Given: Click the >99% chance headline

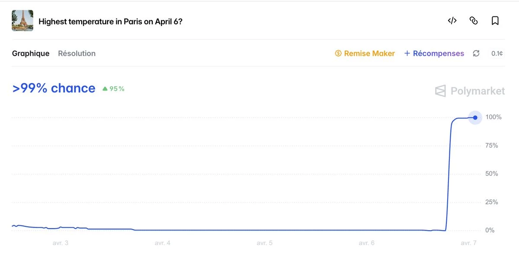Looking at the screenshot, I should 54,88.
